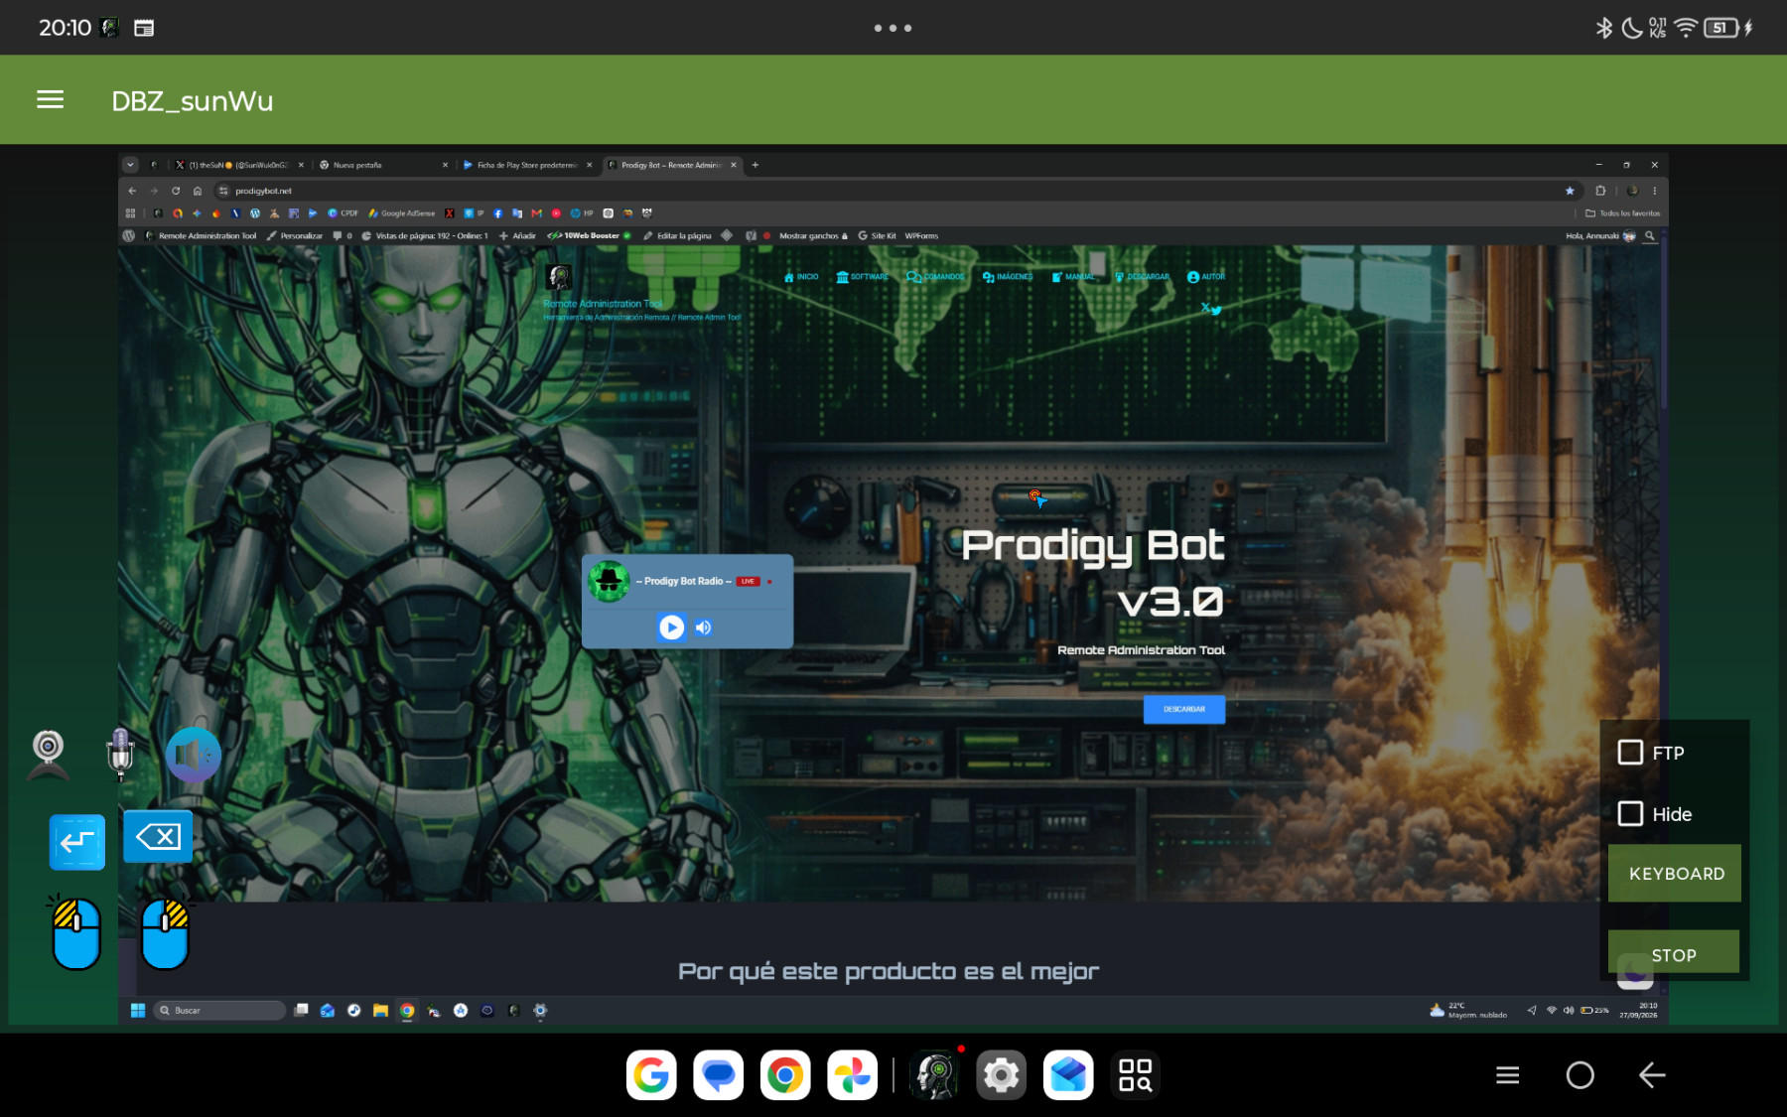Launch Chrome from the Android dock
Viewport: 1787px width, 1117px height.
[785, 1075]
